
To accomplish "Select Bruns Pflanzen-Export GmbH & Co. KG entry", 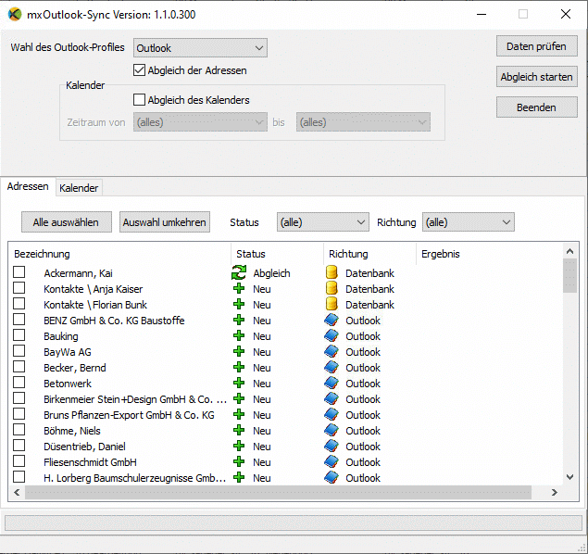I will [129, 415].
